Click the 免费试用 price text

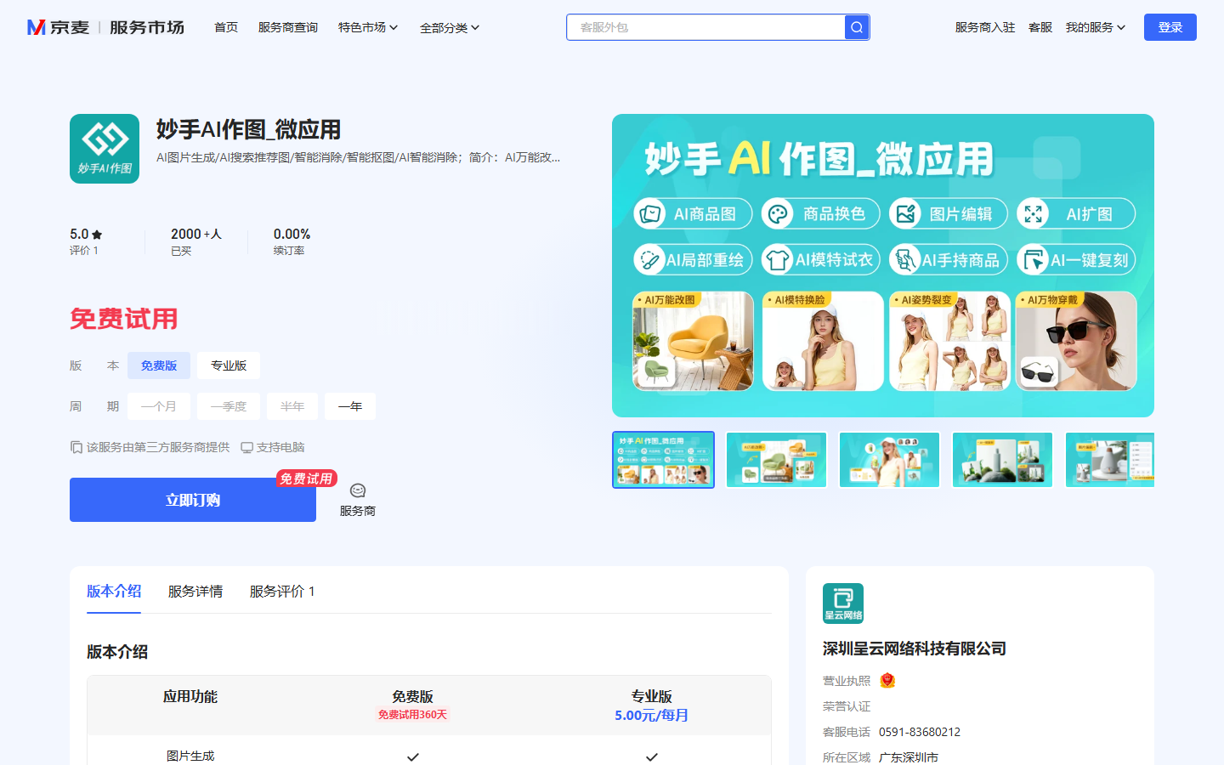point(124,319)
